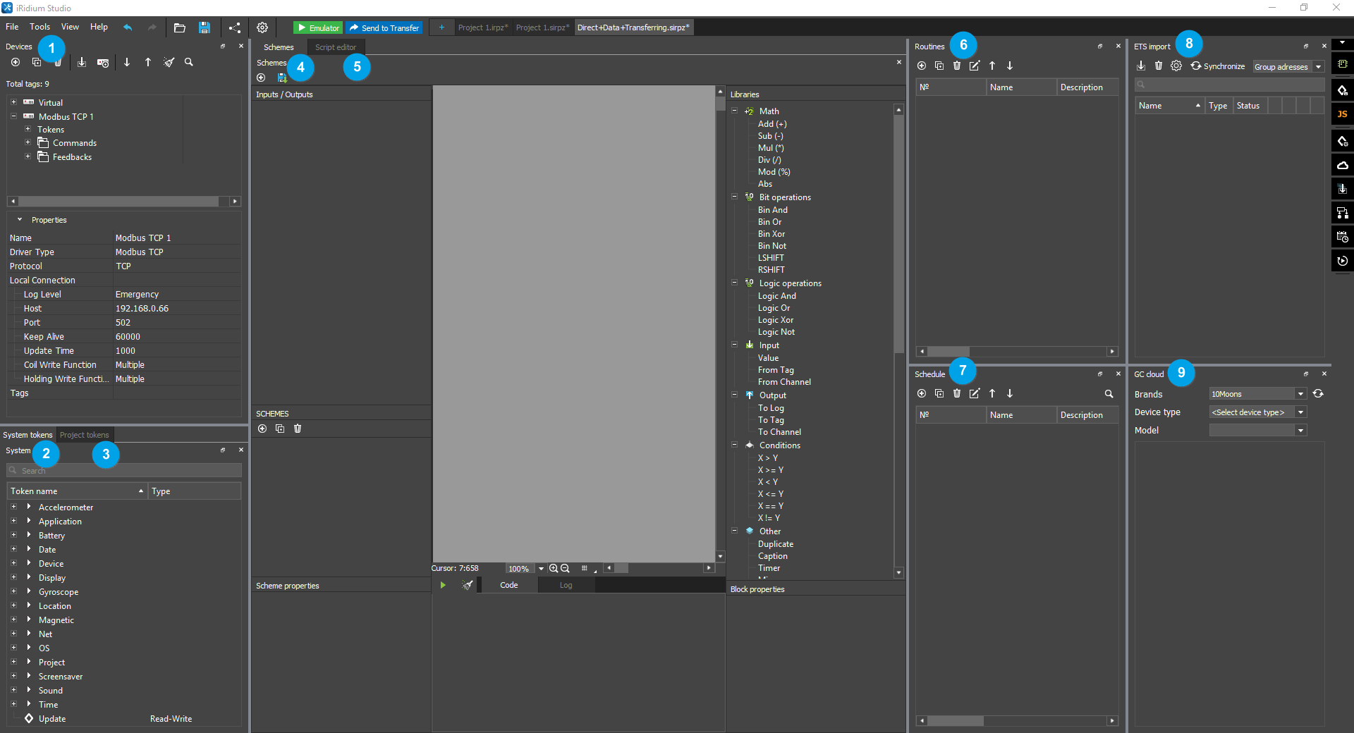Add a new device in the Devices panel
1354x733 pixels.
[x=15, y=62]
